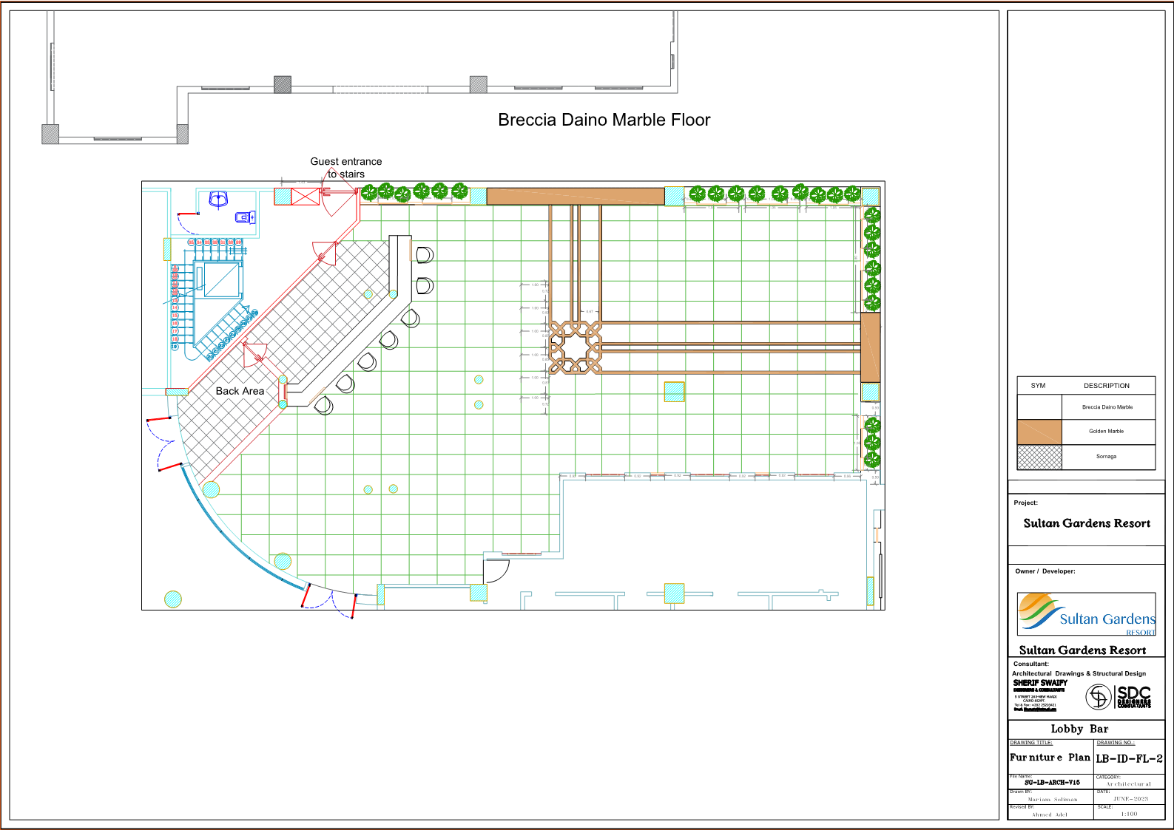This screenshot has height=830, width=1174.
Task: Click the 'Breccia Daino Marble Floor' heading
Action: click(x=604, y=120)
